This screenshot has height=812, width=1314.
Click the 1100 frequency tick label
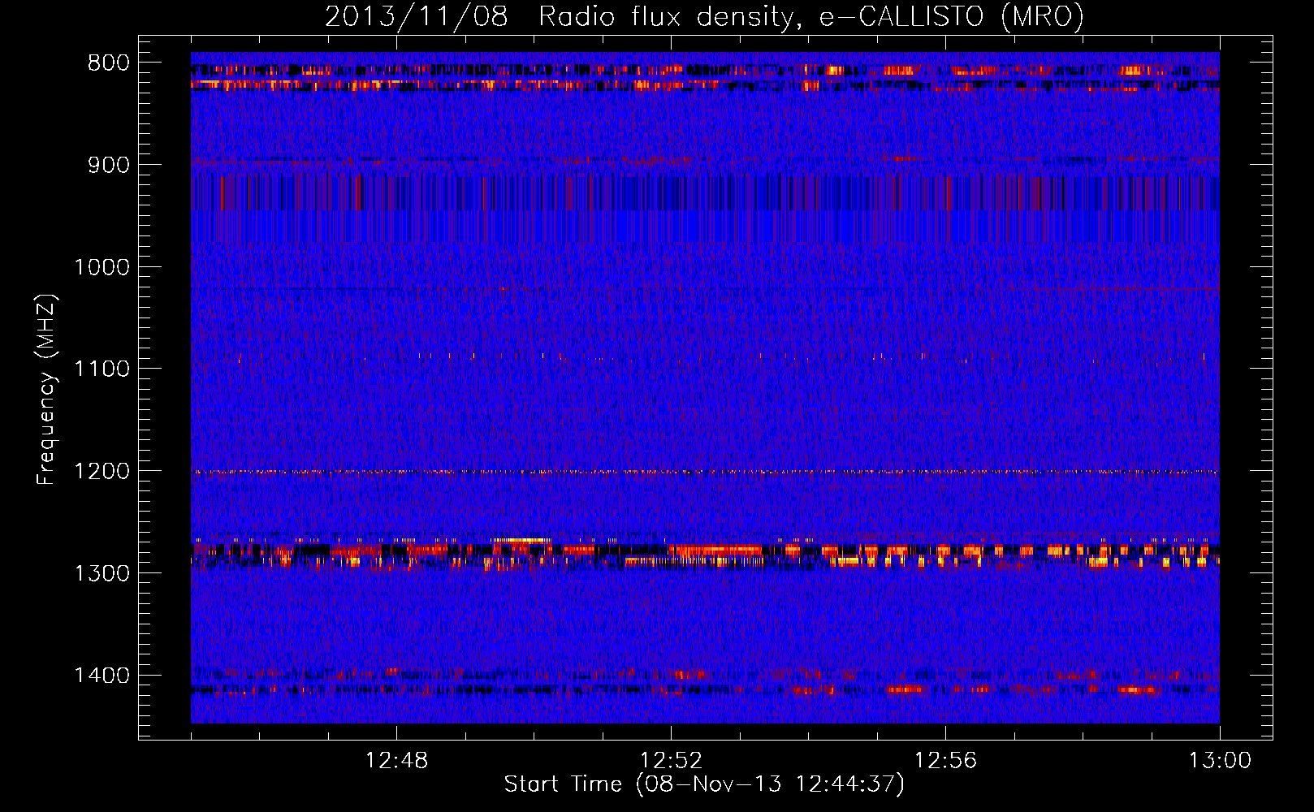point(102,369)
